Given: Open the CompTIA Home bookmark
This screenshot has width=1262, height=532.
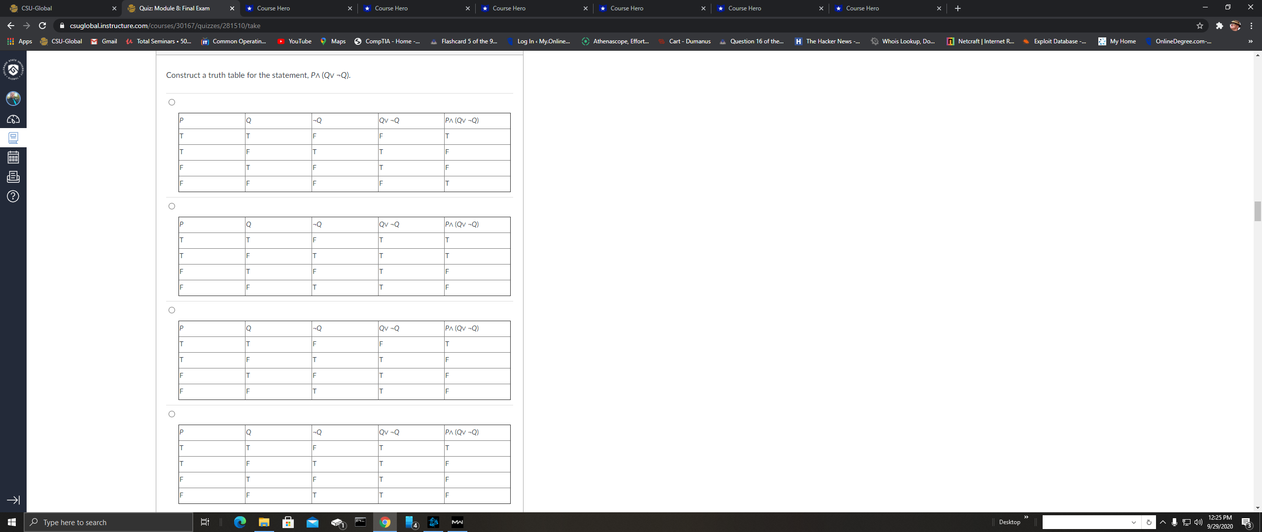Looking at the screenshot, I should pyautogui.click(x=387, y=41).
